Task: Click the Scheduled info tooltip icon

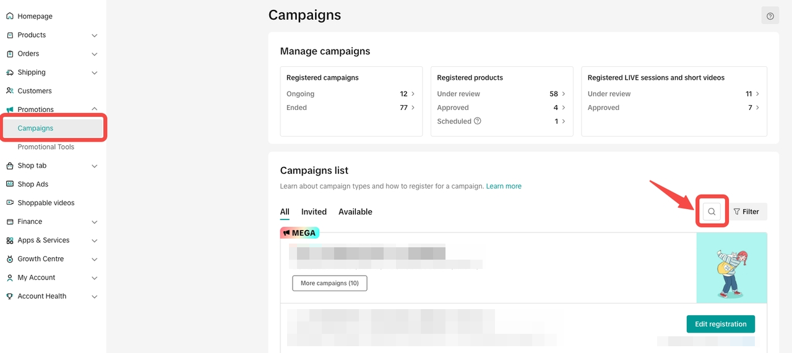Action: (478, 121)
